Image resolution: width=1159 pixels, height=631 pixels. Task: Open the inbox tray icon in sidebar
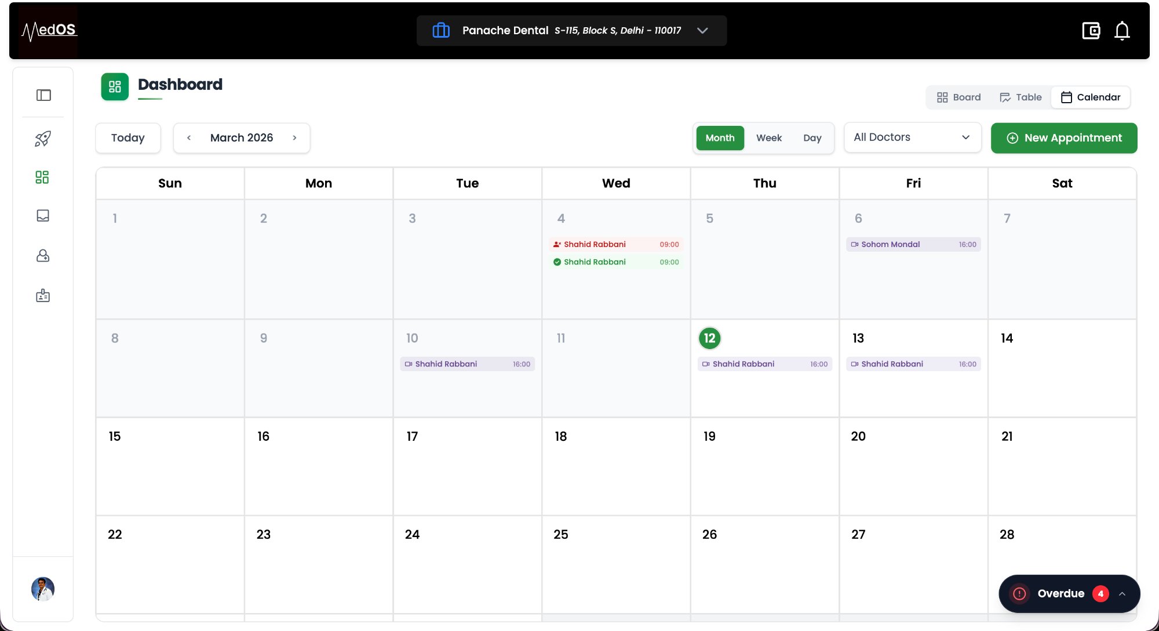pos(42,216)
